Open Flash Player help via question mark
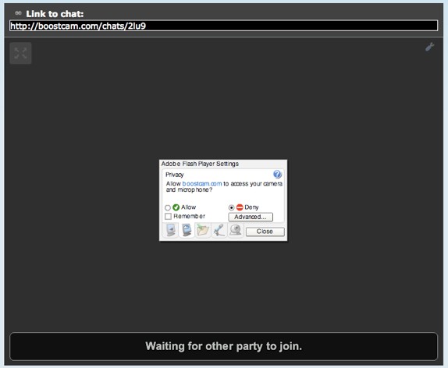Viewport: 448px width, 368px height. coord(277,174)
